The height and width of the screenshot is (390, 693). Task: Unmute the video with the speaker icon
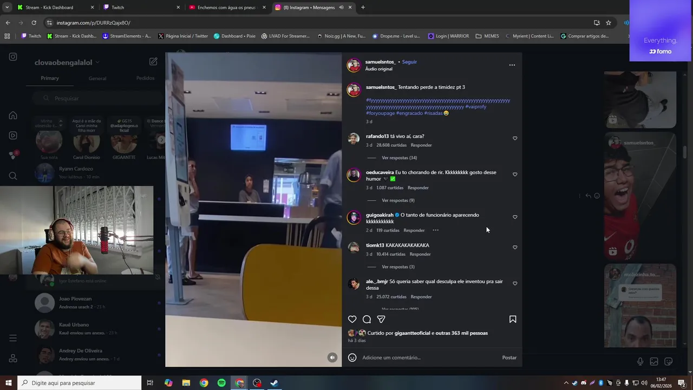point(332,357)
